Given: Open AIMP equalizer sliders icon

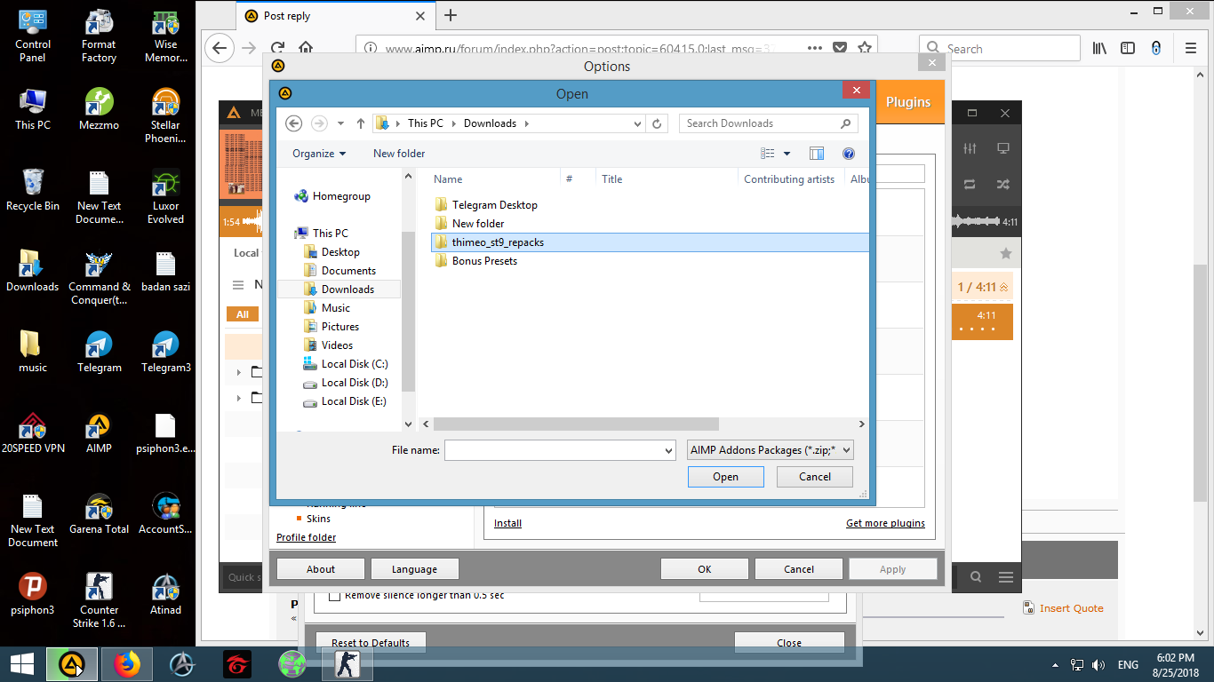Looking at the screenshot, I should pos(970,148).
